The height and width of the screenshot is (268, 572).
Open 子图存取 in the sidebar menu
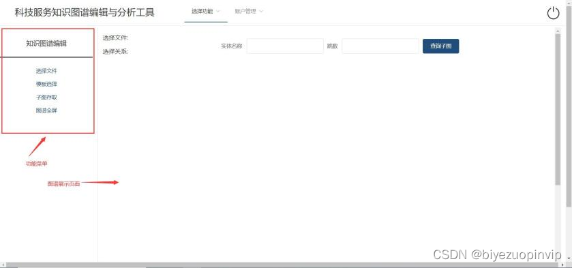coord(46,98)
